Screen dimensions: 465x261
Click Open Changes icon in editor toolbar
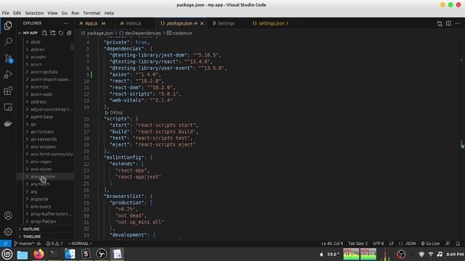(440, 23)
